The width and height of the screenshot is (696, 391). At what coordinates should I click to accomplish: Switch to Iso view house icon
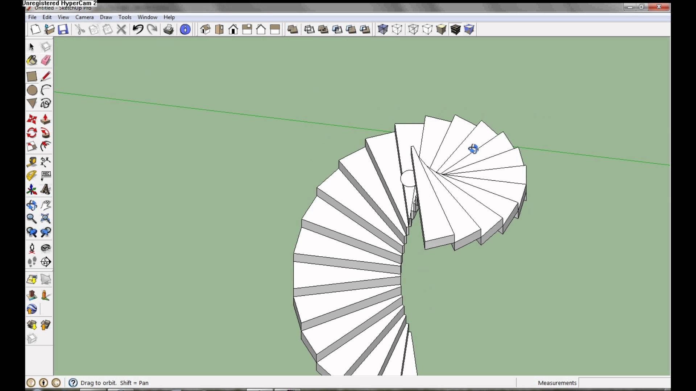click(x=205, y=29)
